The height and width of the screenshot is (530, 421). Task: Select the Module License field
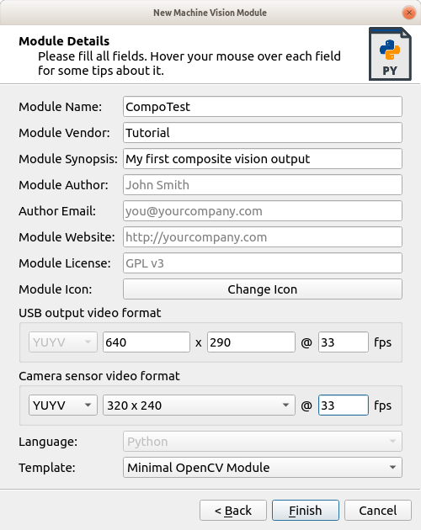263,262
